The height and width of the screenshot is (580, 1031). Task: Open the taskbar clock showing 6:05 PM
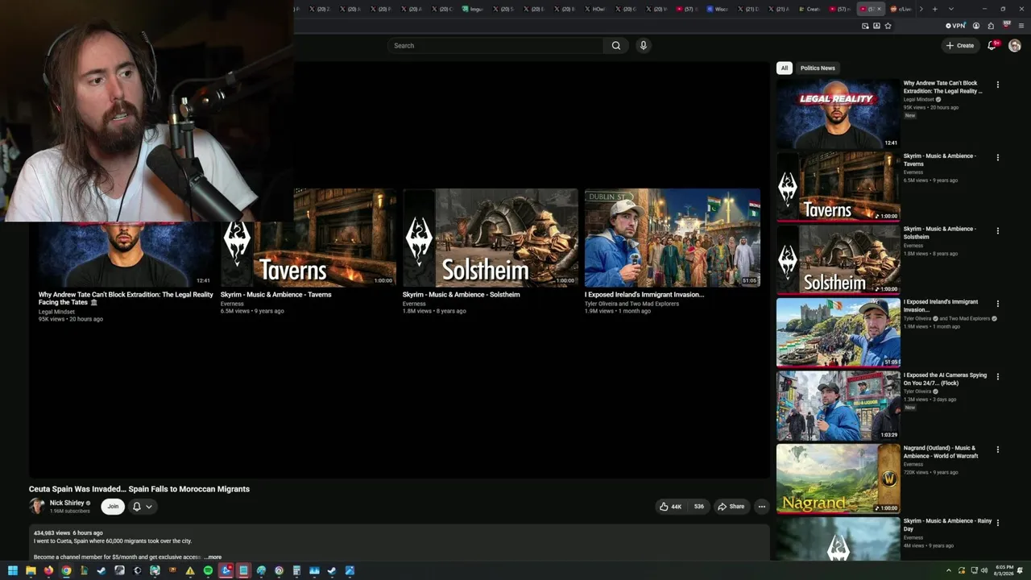[1004, 571]
